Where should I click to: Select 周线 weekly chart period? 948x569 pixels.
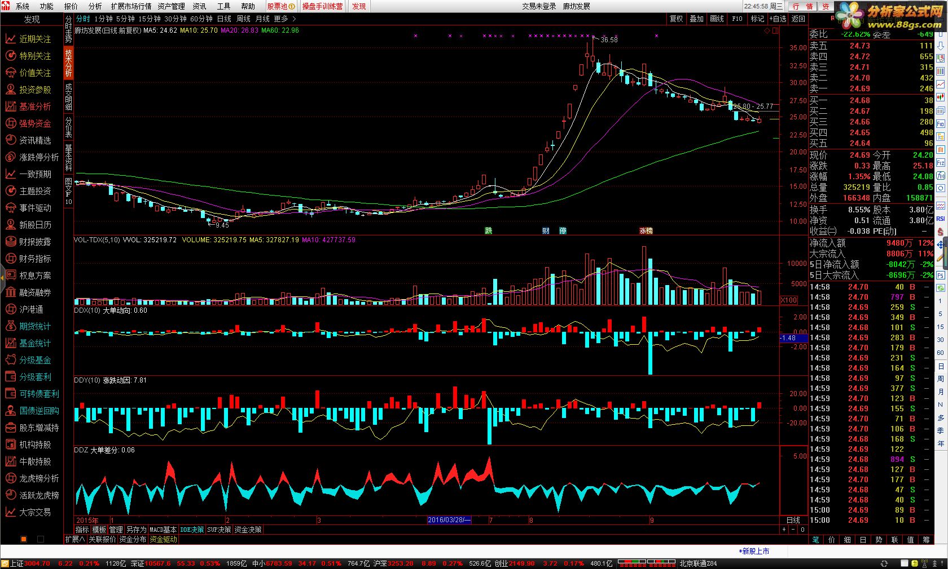pyautogui.click(x=243, y=19)
